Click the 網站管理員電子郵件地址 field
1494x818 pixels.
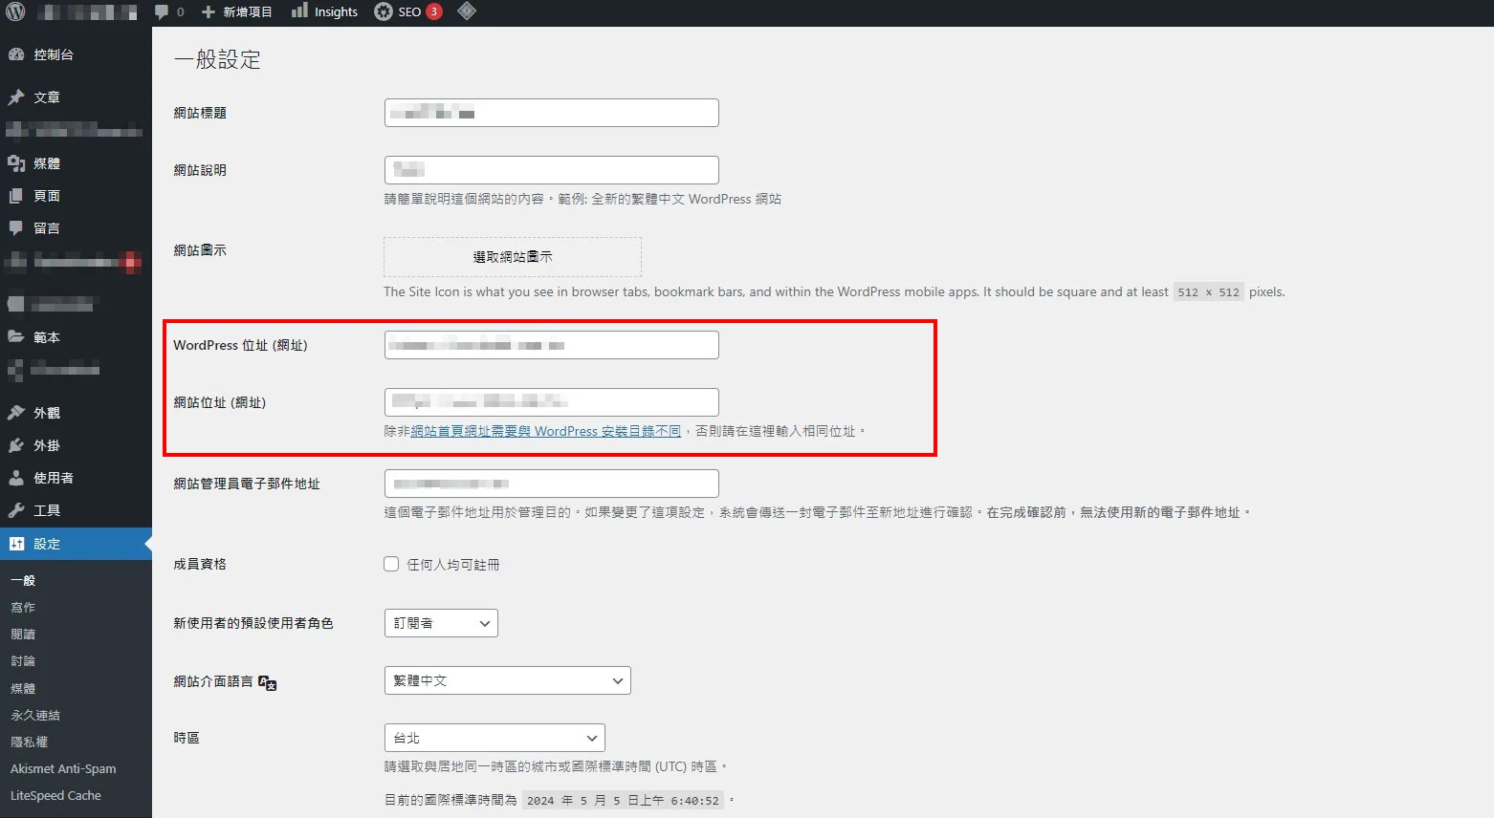click(552, 484)
